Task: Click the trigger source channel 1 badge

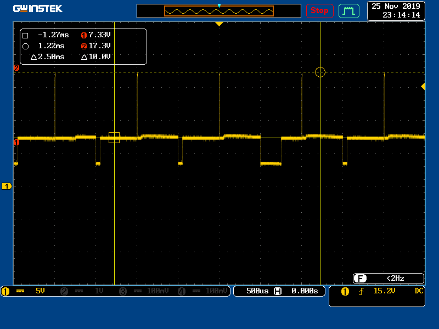Action: click(345, 292)
